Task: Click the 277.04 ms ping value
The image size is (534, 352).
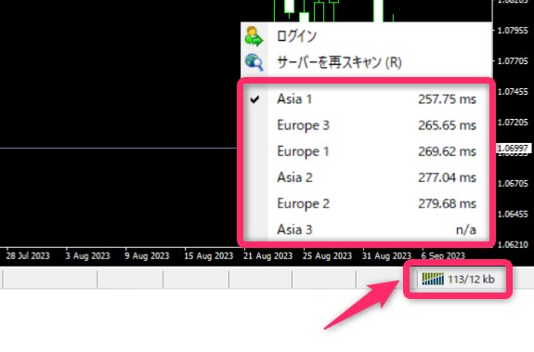Action: 447,177
